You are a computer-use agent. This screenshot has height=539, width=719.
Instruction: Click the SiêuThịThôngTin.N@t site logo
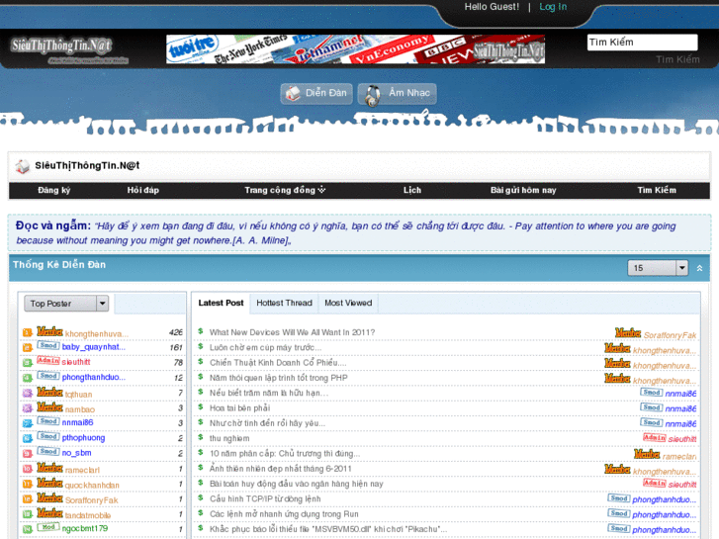[69, 49]
